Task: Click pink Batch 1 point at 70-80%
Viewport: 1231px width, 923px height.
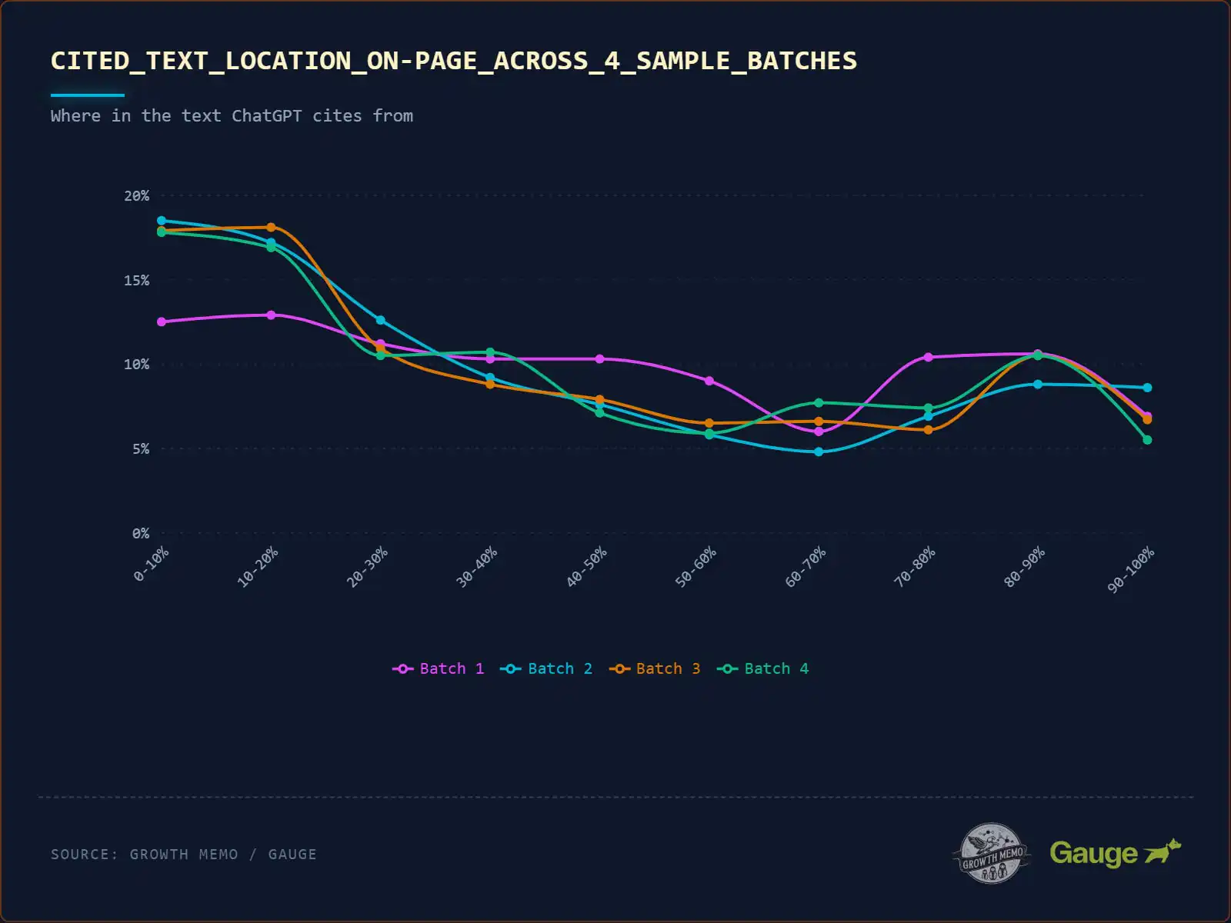Action: (x=928, y=357)
